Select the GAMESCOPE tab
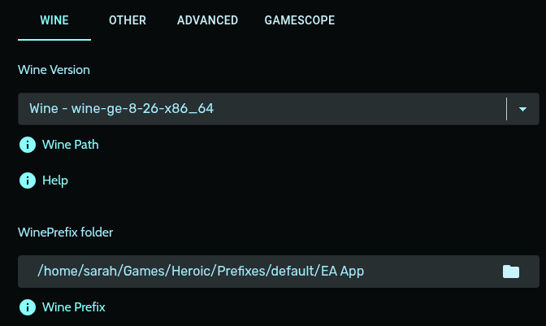 tap(299, 20)
